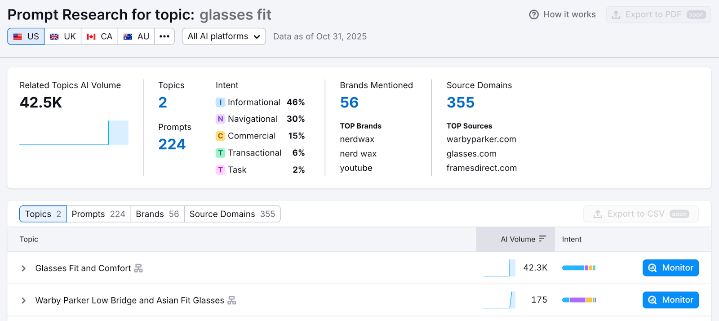Click the Informational intent badge icon
The image size is (719, 321).
coord(220,103)
